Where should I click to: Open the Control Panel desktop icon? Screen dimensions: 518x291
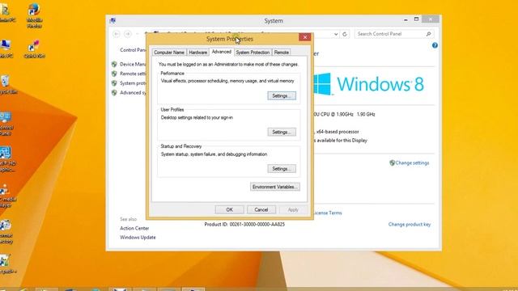[x=6, y=124]
